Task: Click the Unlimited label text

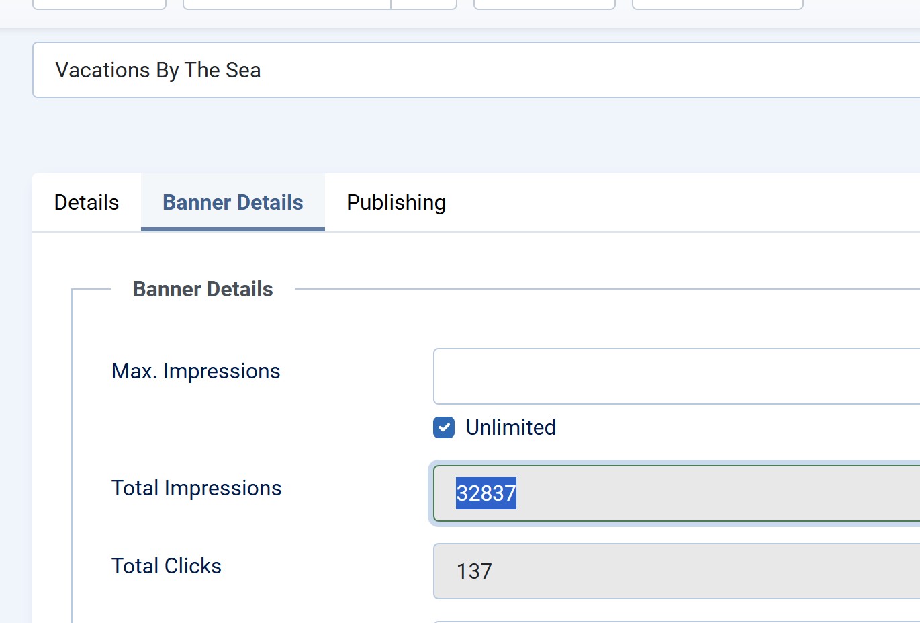Action: pos(510,427)
